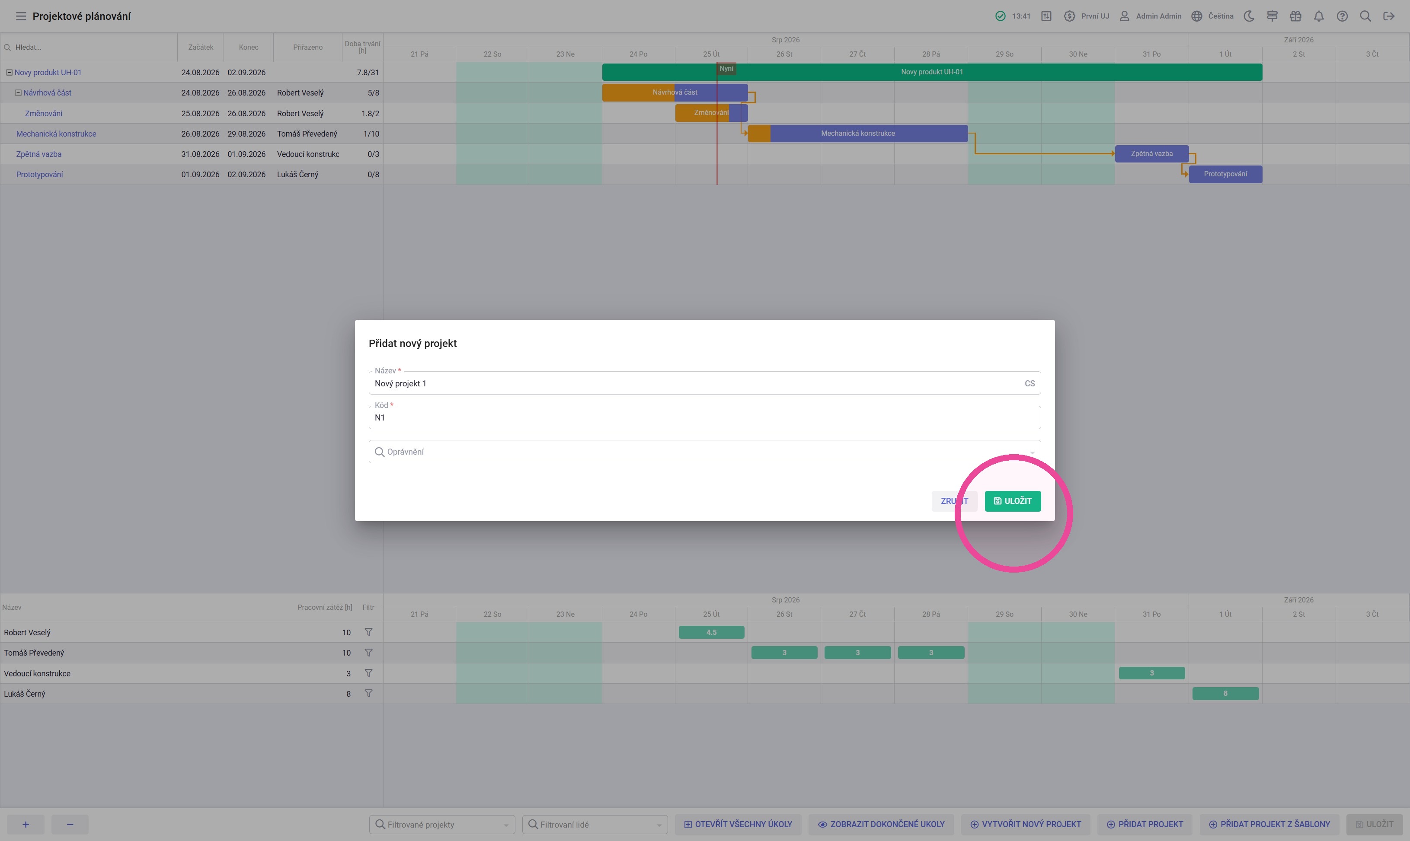The width and height of the screenshot is (1410, 841).
Task: Click into the Název field
Action: click(x=704, y=383)
